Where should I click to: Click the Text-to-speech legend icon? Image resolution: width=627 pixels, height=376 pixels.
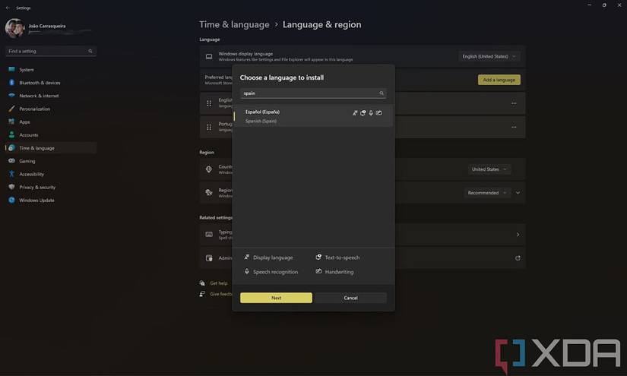click(318, 257)
